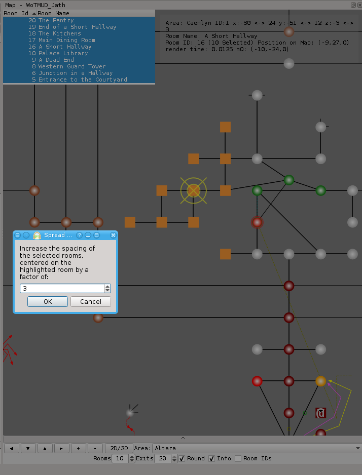
Task: Select room 6 Junction in a Hallway
Action: click(x=79, y=73)
